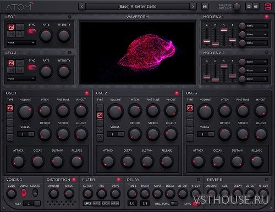This screenshot has width=275, height=212.
Task: Select sine waveform in LFO 1
Action: (11, 27)
